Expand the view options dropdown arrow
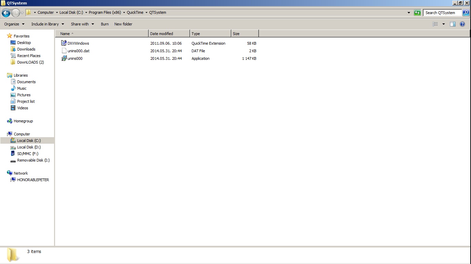The image size is (471, 264). point(443,24)
